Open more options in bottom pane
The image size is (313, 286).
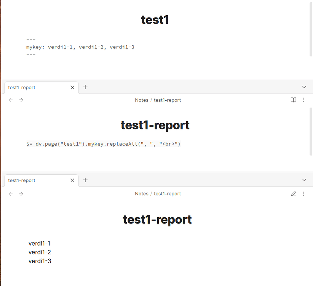pyautogui.click(x=304, y=194)
